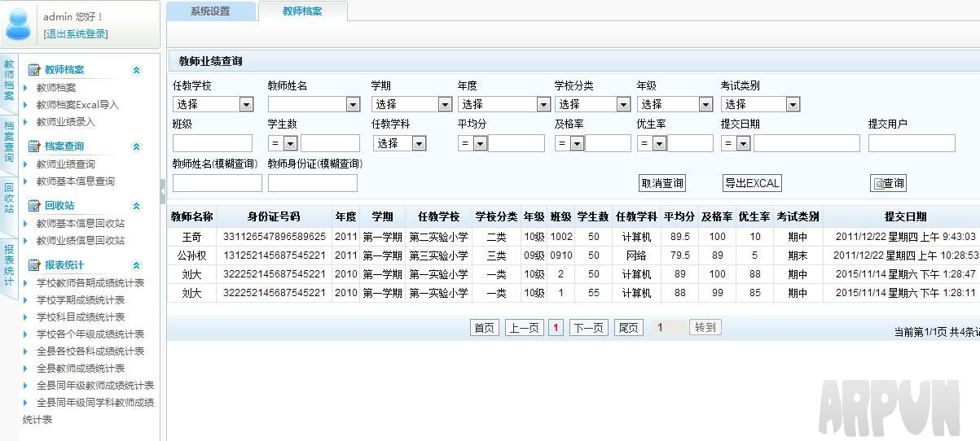Collapse the 教师档案 sidebar section

click(x=136, y=70)
